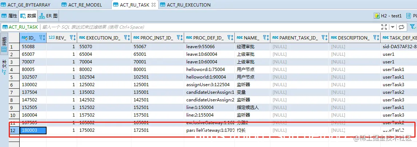Image resolution: width=417 pixels, height=147 pixels.
Task: Click cell candidateUserAssign:2
Action: click(x=209, y=100)
